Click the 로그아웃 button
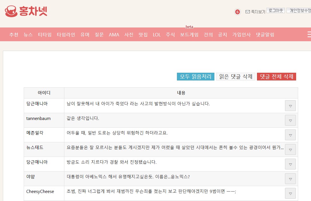Image resolution: width=311 pixels, height=201 pixels. coord(276,11)
